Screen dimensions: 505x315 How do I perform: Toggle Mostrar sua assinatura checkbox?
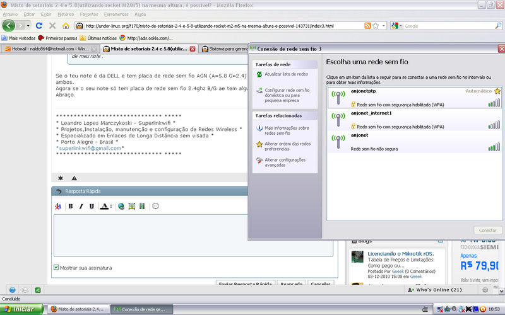56,267
